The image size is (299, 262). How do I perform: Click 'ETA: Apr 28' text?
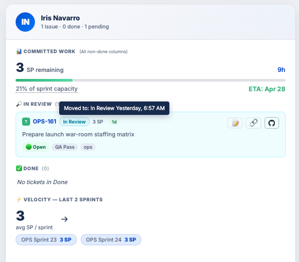point(267,89)
